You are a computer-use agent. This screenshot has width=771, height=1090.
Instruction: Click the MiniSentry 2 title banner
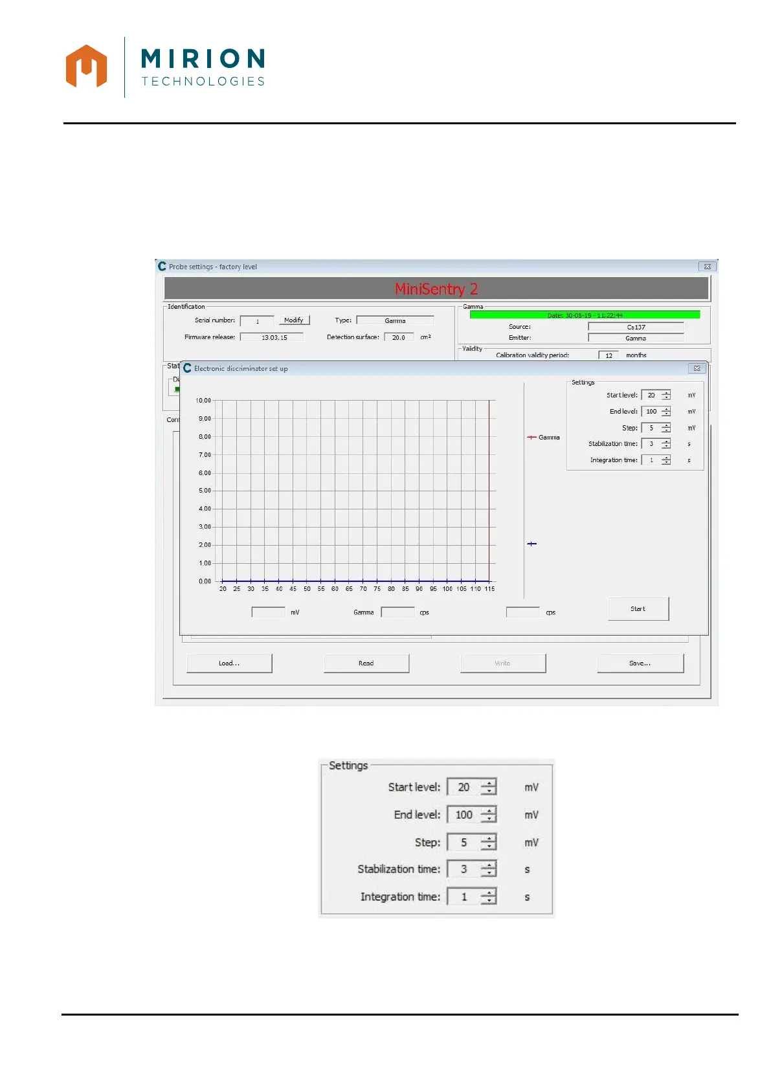point(437,289)
